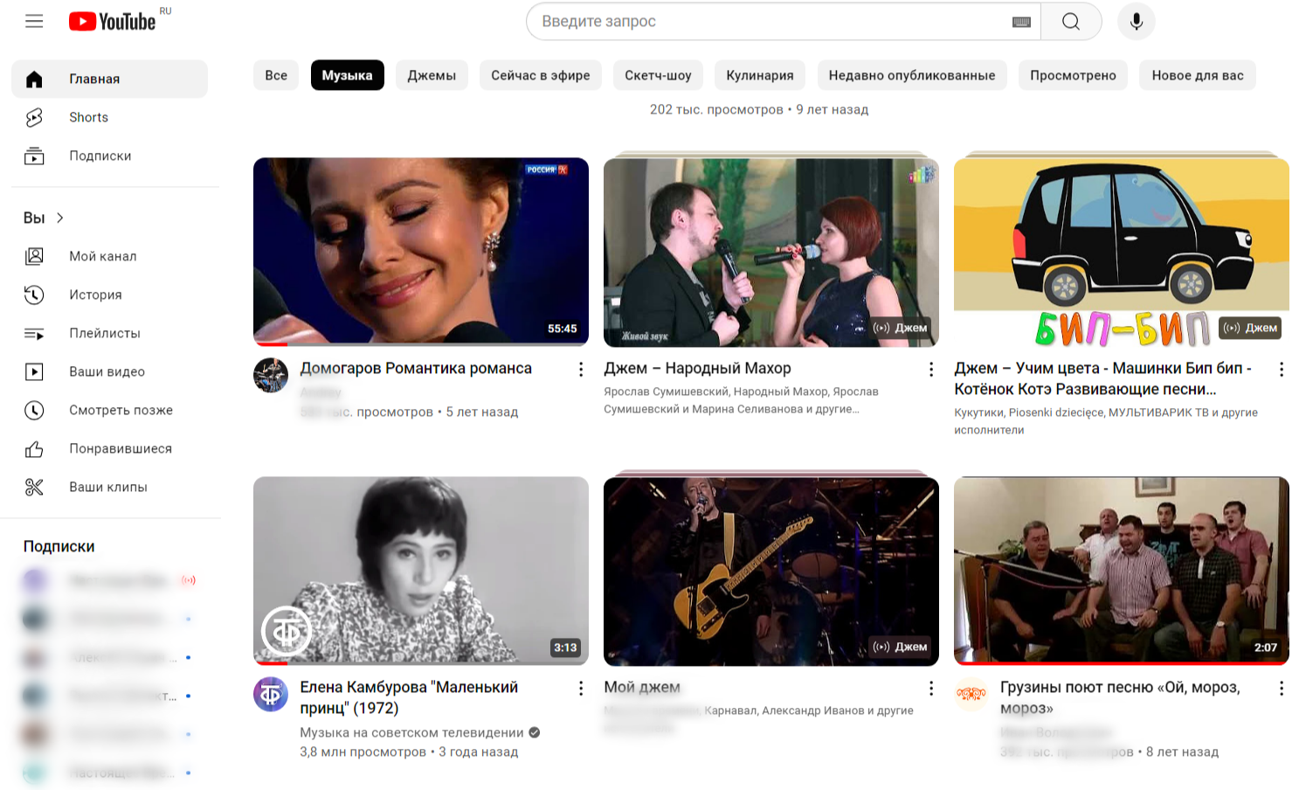The width and height of the screenshot is (1299, 790).
Task: Go to Watch later list
Action: (x=121, y=410)
